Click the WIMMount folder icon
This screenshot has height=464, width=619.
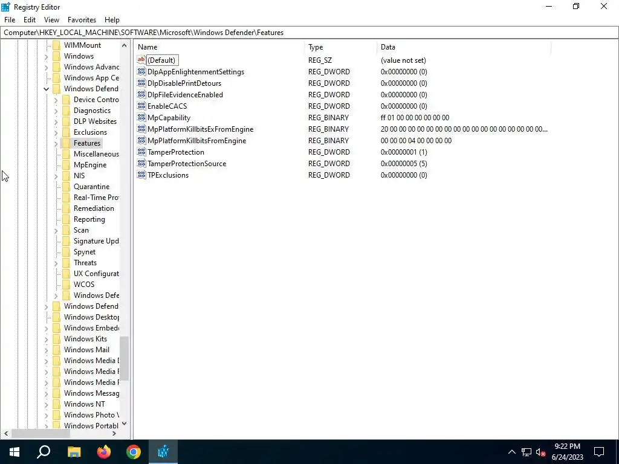(56, 45)
